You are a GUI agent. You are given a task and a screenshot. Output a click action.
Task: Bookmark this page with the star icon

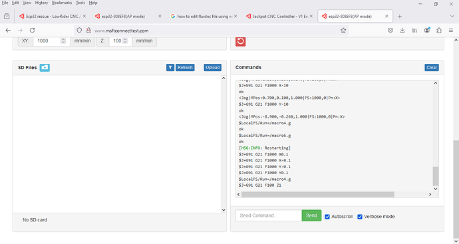(343, 31)
